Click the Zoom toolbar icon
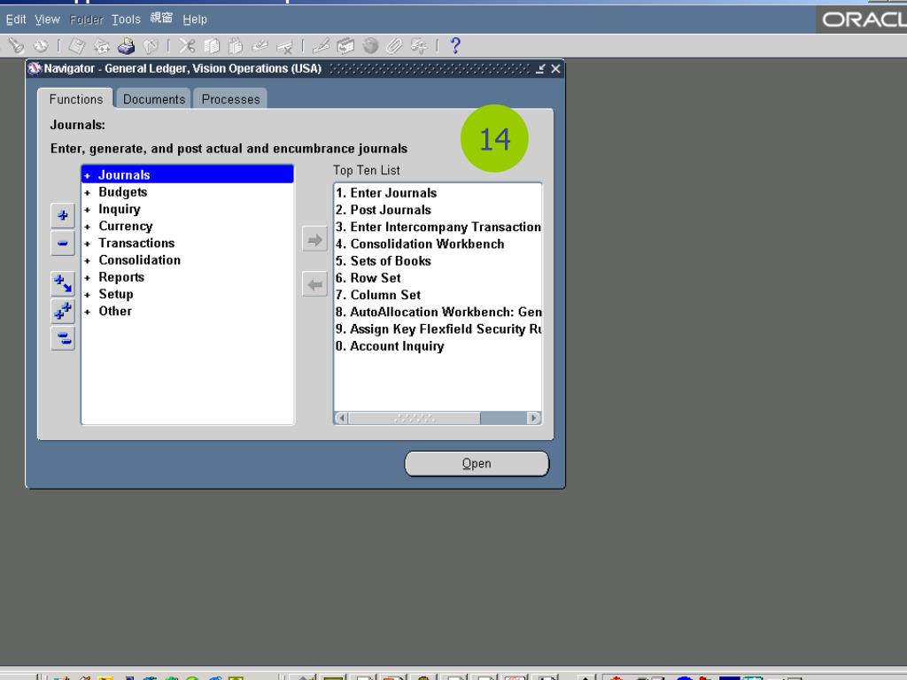 pos(346,45)
